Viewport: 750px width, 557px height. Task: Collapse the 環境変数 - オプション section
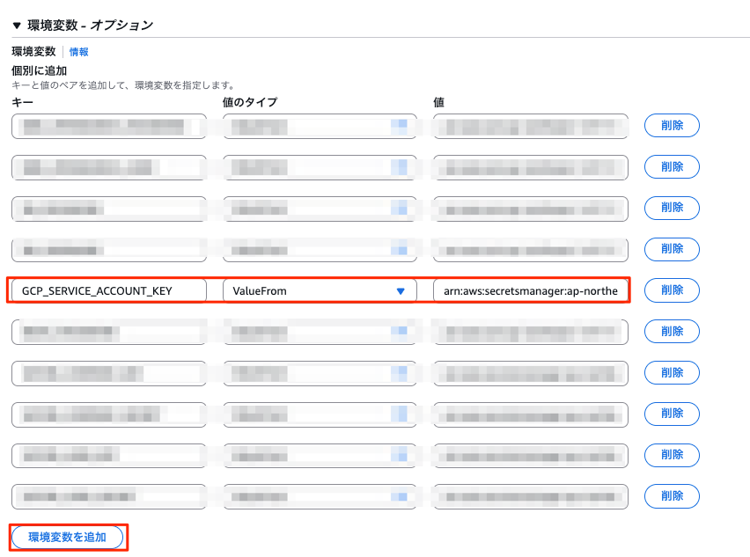[x=18, y=26]
